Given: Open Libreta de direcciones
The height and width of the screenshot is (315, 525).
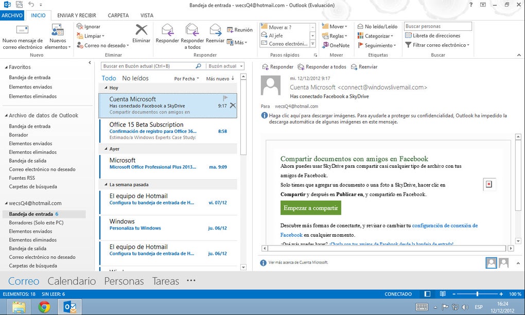Looking at the screenshot, I should pos(432,36).
